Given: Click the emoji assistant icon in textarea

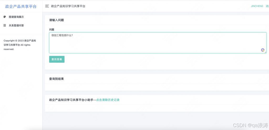Looking at the screenshot, I should 263,50.
